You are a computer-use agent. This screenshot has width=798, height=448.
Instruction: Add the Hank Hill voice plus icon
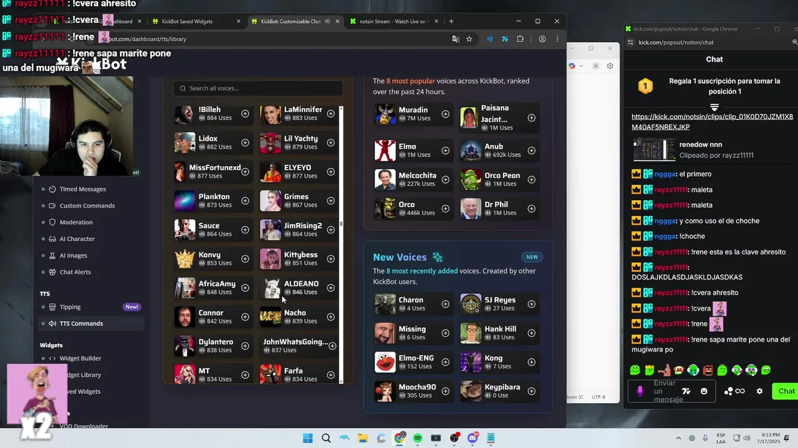tap(531, 333)
